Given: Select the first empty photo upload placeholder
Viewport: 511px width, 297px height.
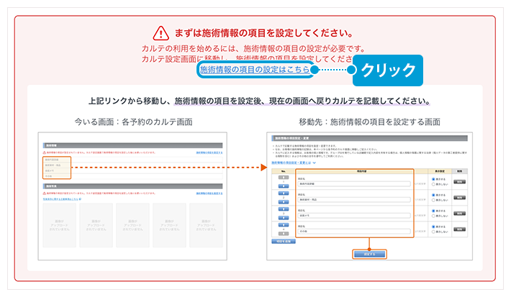Looking at the screenshot, I should click(x=59, y=225).
